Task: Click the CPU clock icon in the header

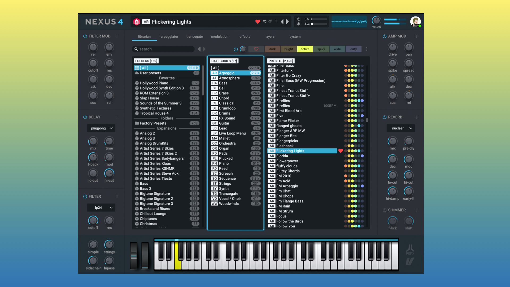Action: (x=299, y=19)
